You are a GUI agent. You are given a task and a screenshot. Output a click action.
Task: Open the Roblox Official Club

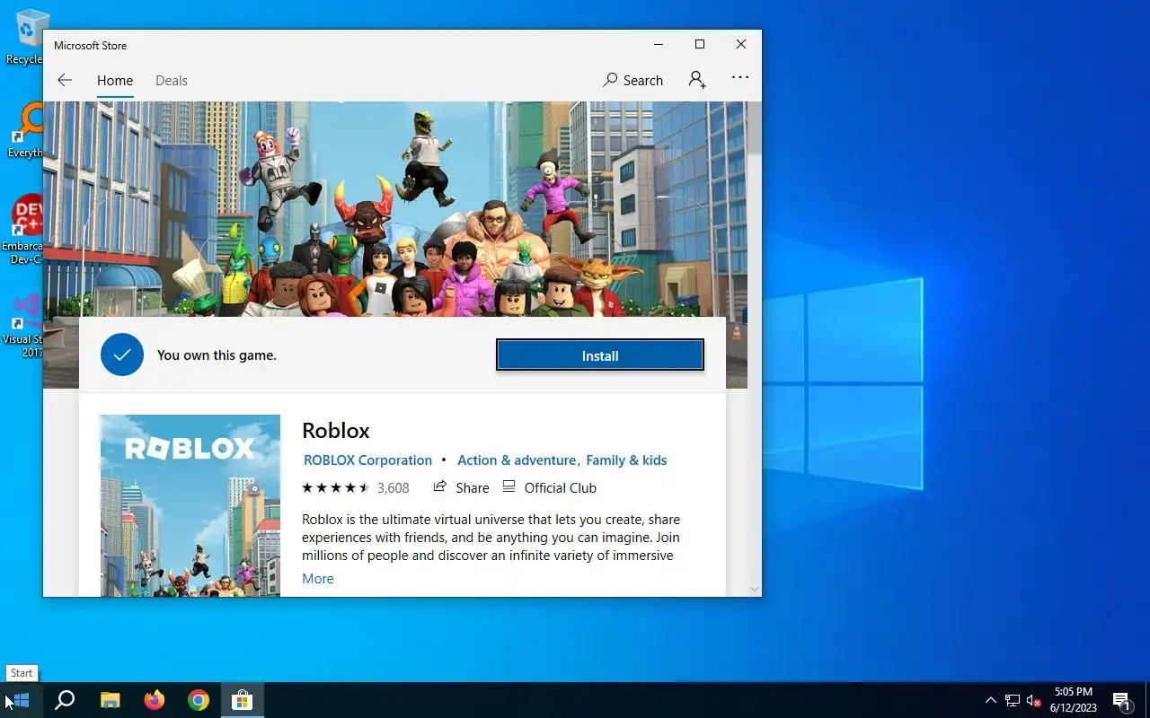coord(549,487)
